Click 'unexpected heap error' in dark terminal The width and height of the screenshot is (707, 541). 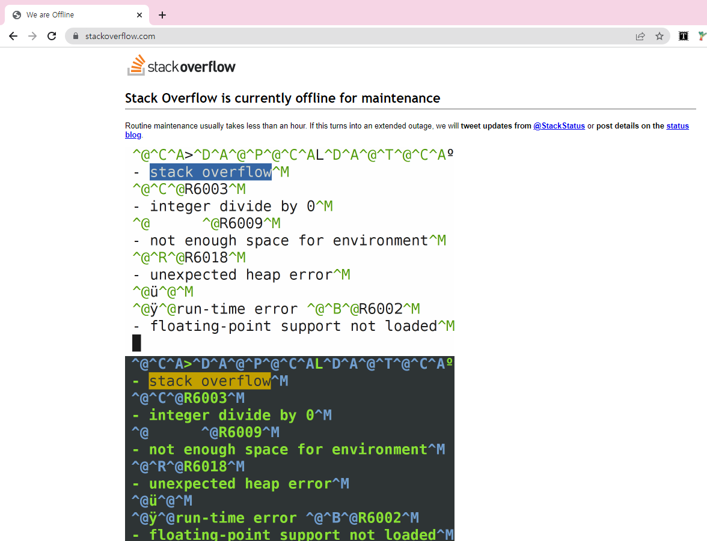(x=240, y=484)
